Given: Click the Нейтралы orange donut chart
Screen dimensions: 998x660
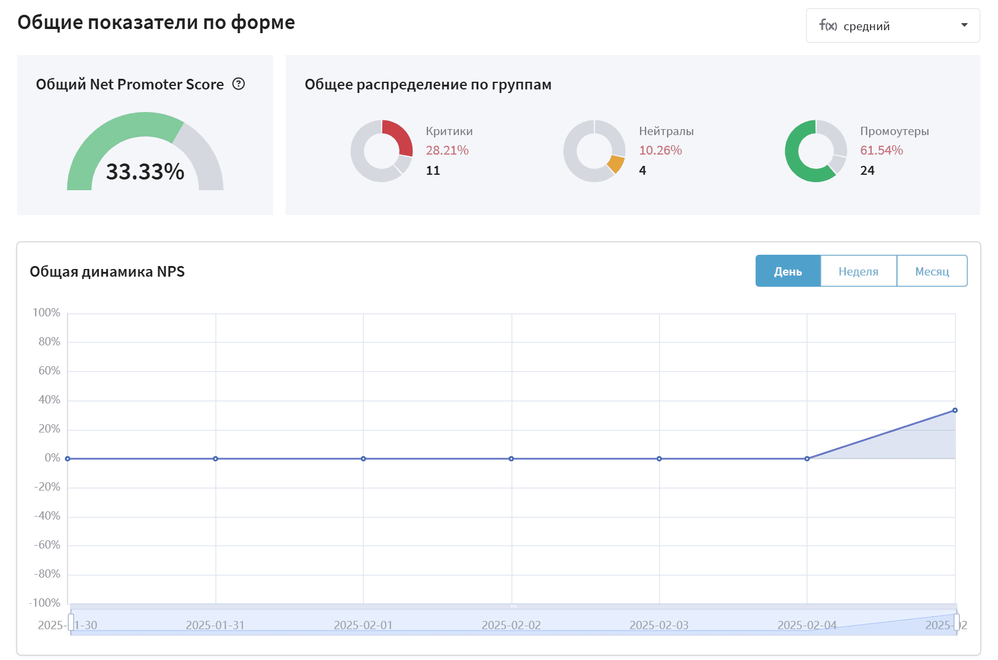Looking at the screenshot, I should point(594,151).
